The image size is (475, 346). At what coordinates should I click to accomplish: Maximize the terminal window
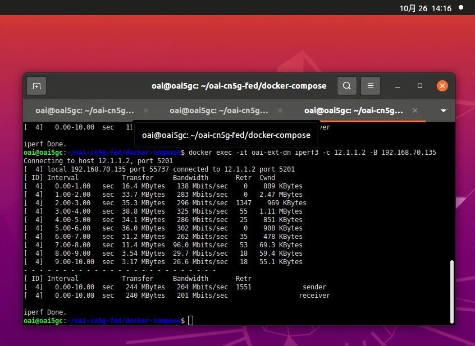click(420, 86)
